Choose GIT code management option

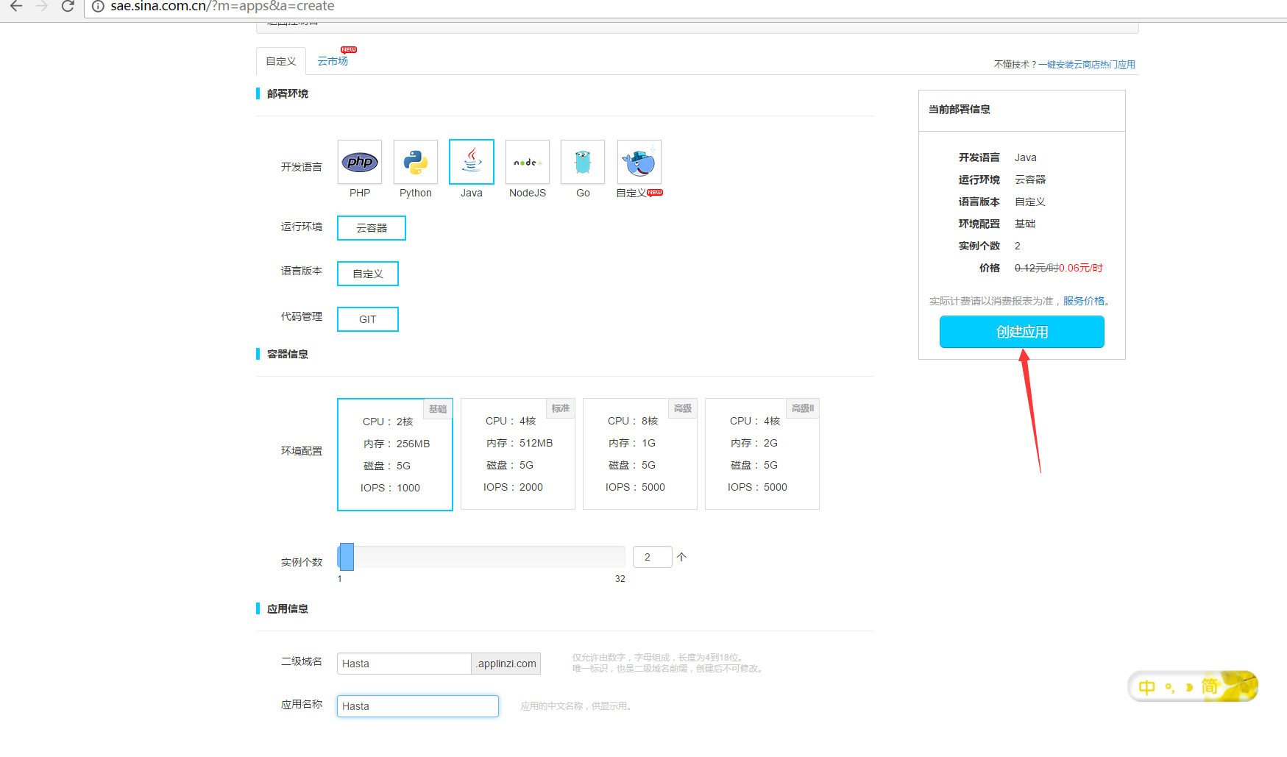click(x=368, y=319)
